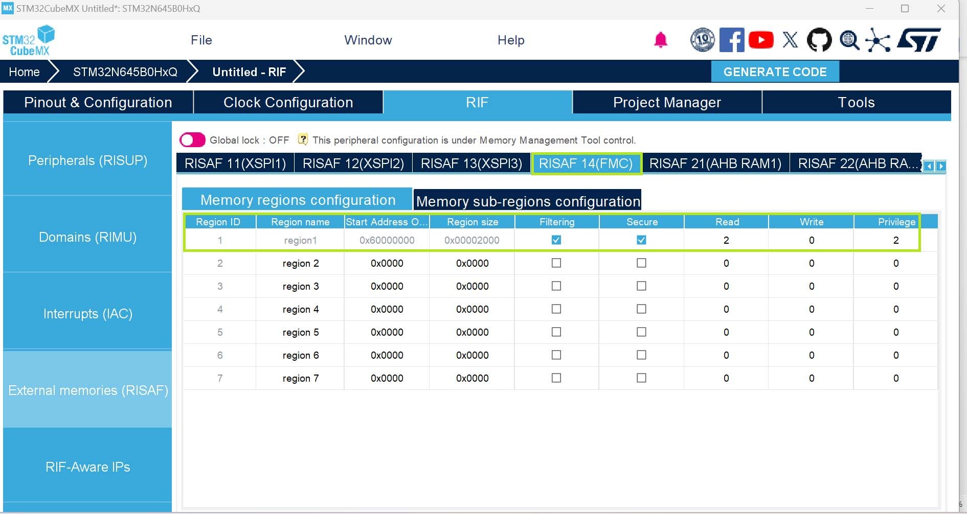This screenshot has width=967, height=514.
Task: Enable Secure for region 5
Action: pos(641,332)
